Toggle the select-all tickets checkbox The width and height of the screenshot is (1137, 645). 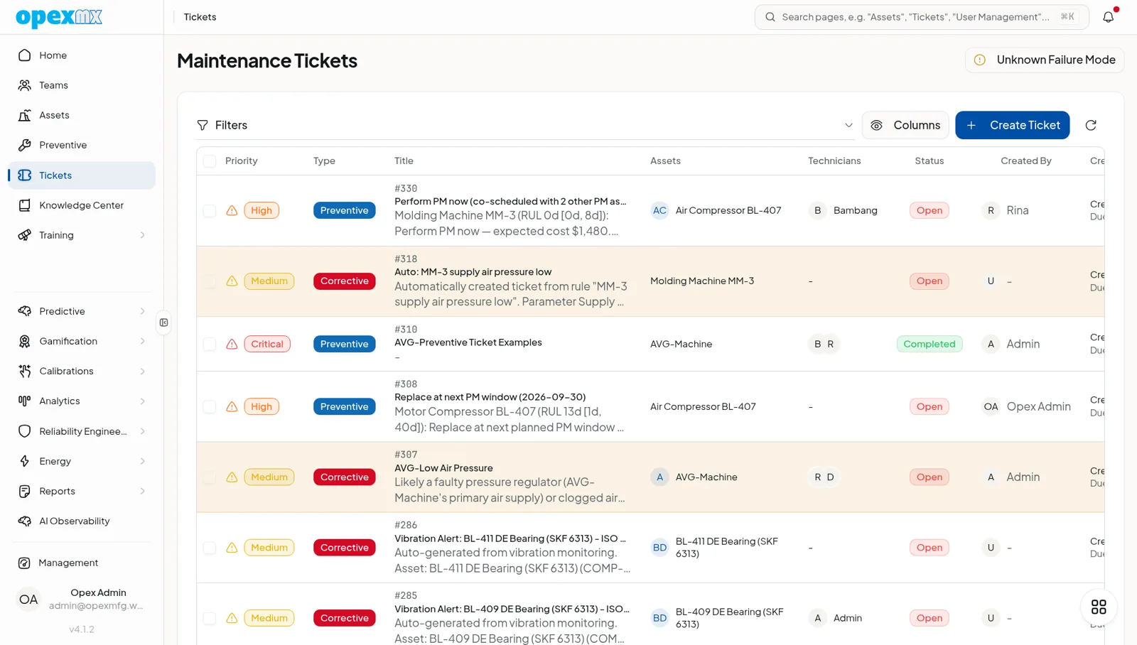click(x=210, y=161)
